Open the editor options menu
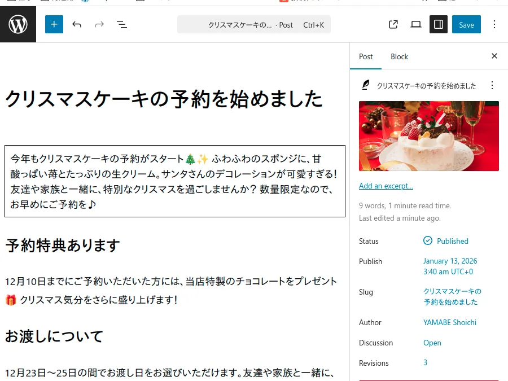Image resolution: width=508 pixels, height=381 pixels. coord(494,24)
